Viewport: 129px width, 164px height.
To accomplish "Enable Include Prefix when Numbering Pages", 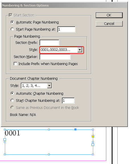I will click(15, 64).
